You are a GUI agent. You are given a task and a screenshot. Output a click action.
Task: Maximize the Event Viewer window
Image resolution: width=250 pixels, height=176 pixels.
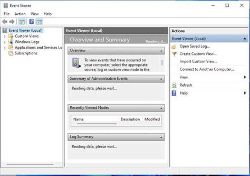[227, 6]
